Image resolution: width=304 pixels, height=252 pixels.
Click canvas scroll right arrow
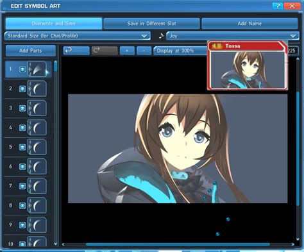292,244
